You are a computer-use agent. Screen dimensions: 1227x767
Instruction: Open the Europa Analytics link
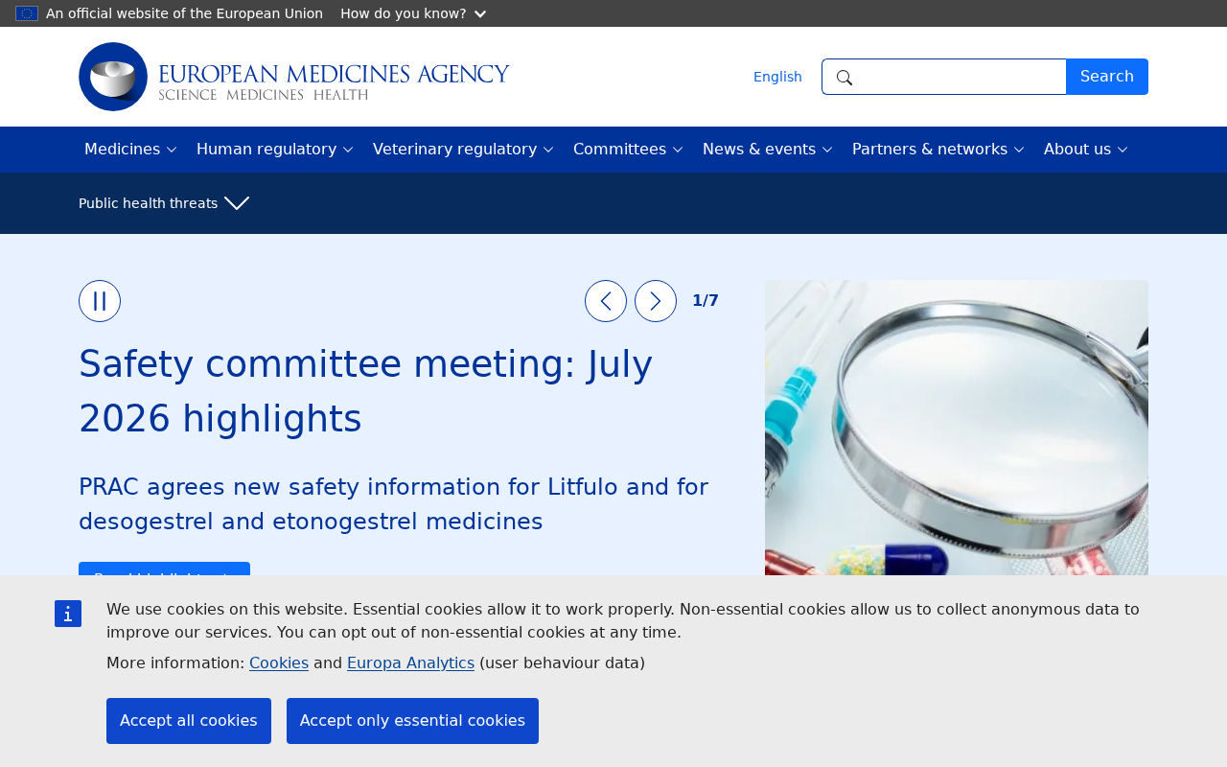tap(410, 663)
